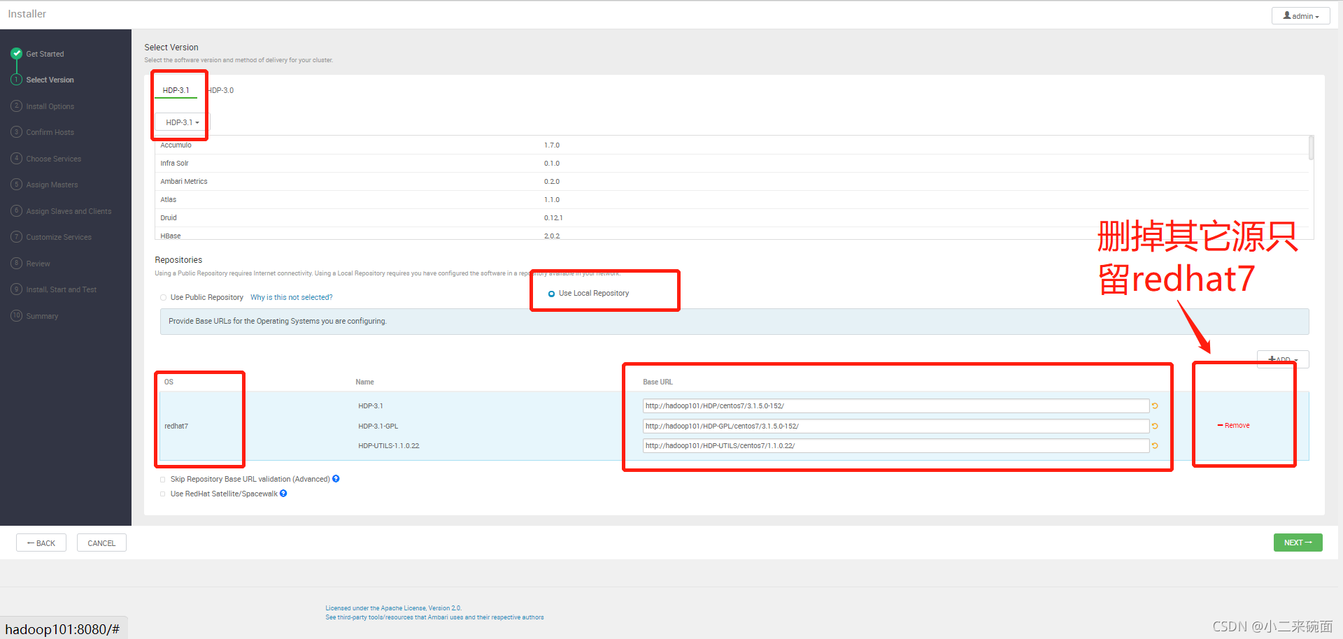Viewport: 1343px width, 639px height.
Task: Open the HDP-3.1 version dropdown
Action: [182, 122]
